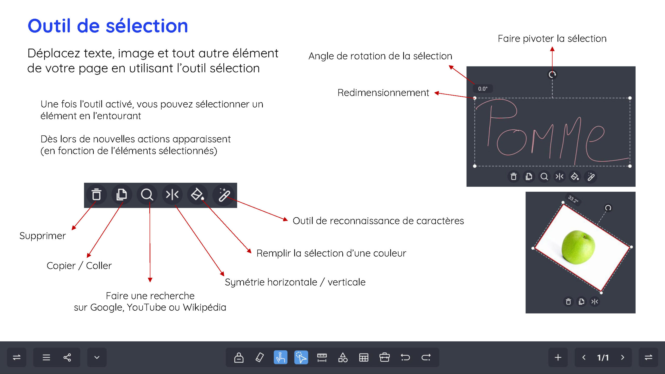The image size is (665, 374).
Task: Click the large magic wand recognition icon
Action: coord(223,195)
